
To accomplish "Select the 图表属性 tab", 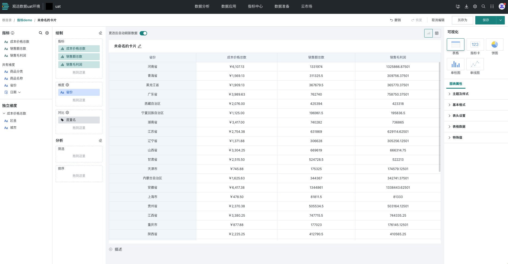I will 456,84.
